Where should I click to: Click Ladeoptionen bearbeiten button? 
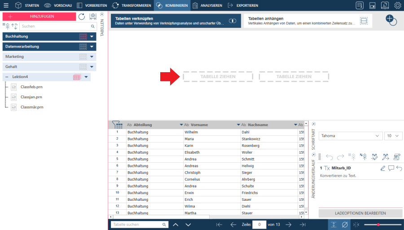pyautogui.click(x=360, y=213)
